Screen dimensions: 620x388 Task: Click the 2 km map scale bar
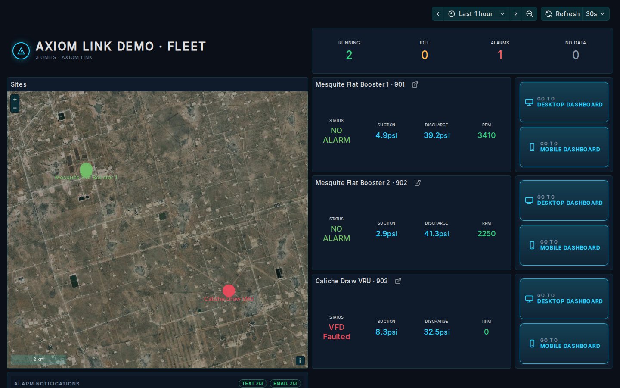pyautogui.click(x=38, y=359)
